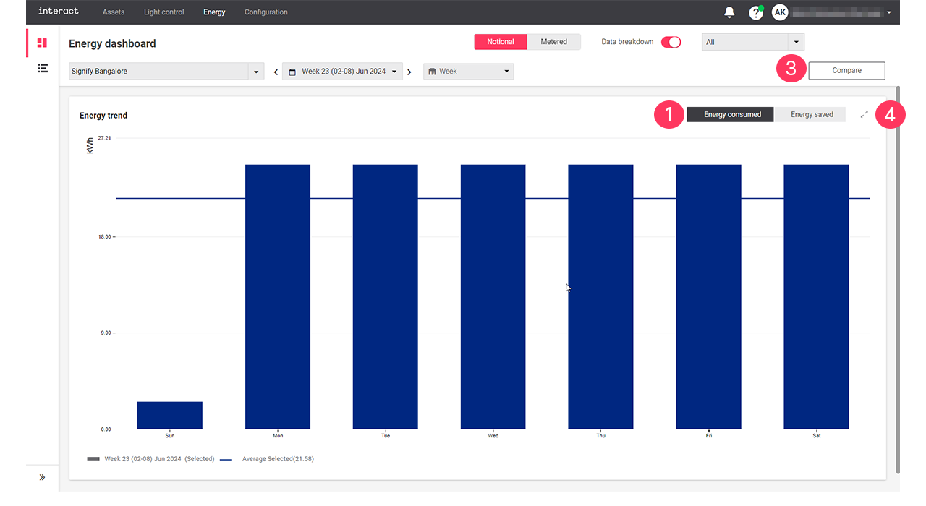Click the help question mark icon
The height and width of the screenshot is (506, 926).
(x=755, y=12)
